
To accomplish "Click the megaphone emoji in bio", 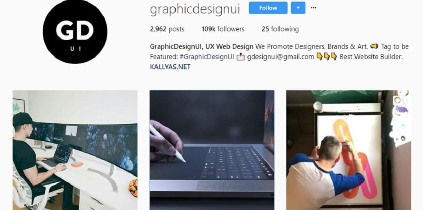I will point(374,46).
